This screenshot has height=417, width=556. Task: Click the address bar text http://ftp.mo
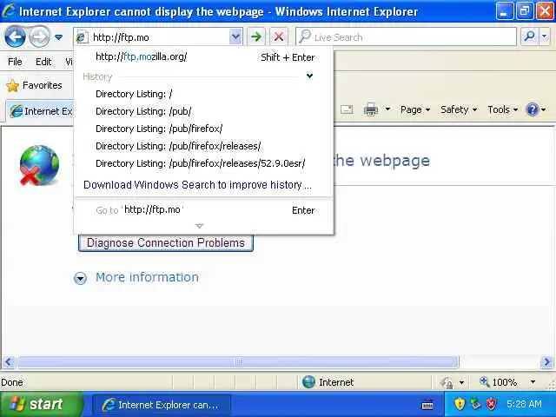click(121, 37)
